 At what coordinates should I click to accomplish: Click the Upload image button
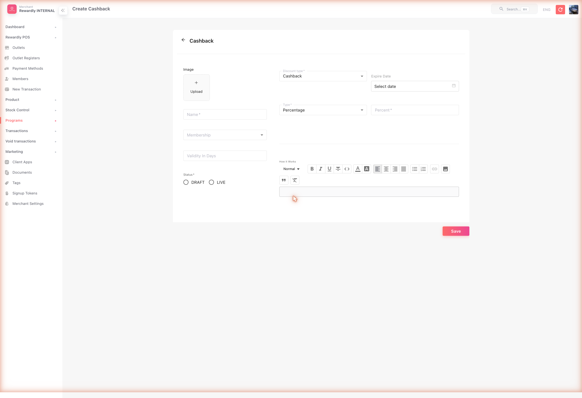pos(197,88)
